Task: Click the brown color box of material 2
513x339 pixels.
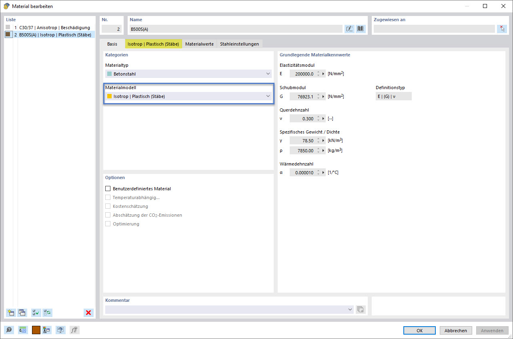Action: coord(8,34)
